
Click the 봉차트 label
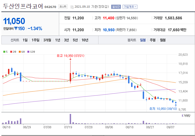point(132,40)
